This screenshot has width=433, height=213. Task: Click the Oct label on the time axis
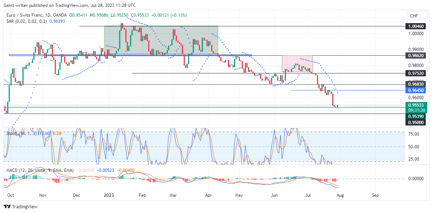(11, 195)
